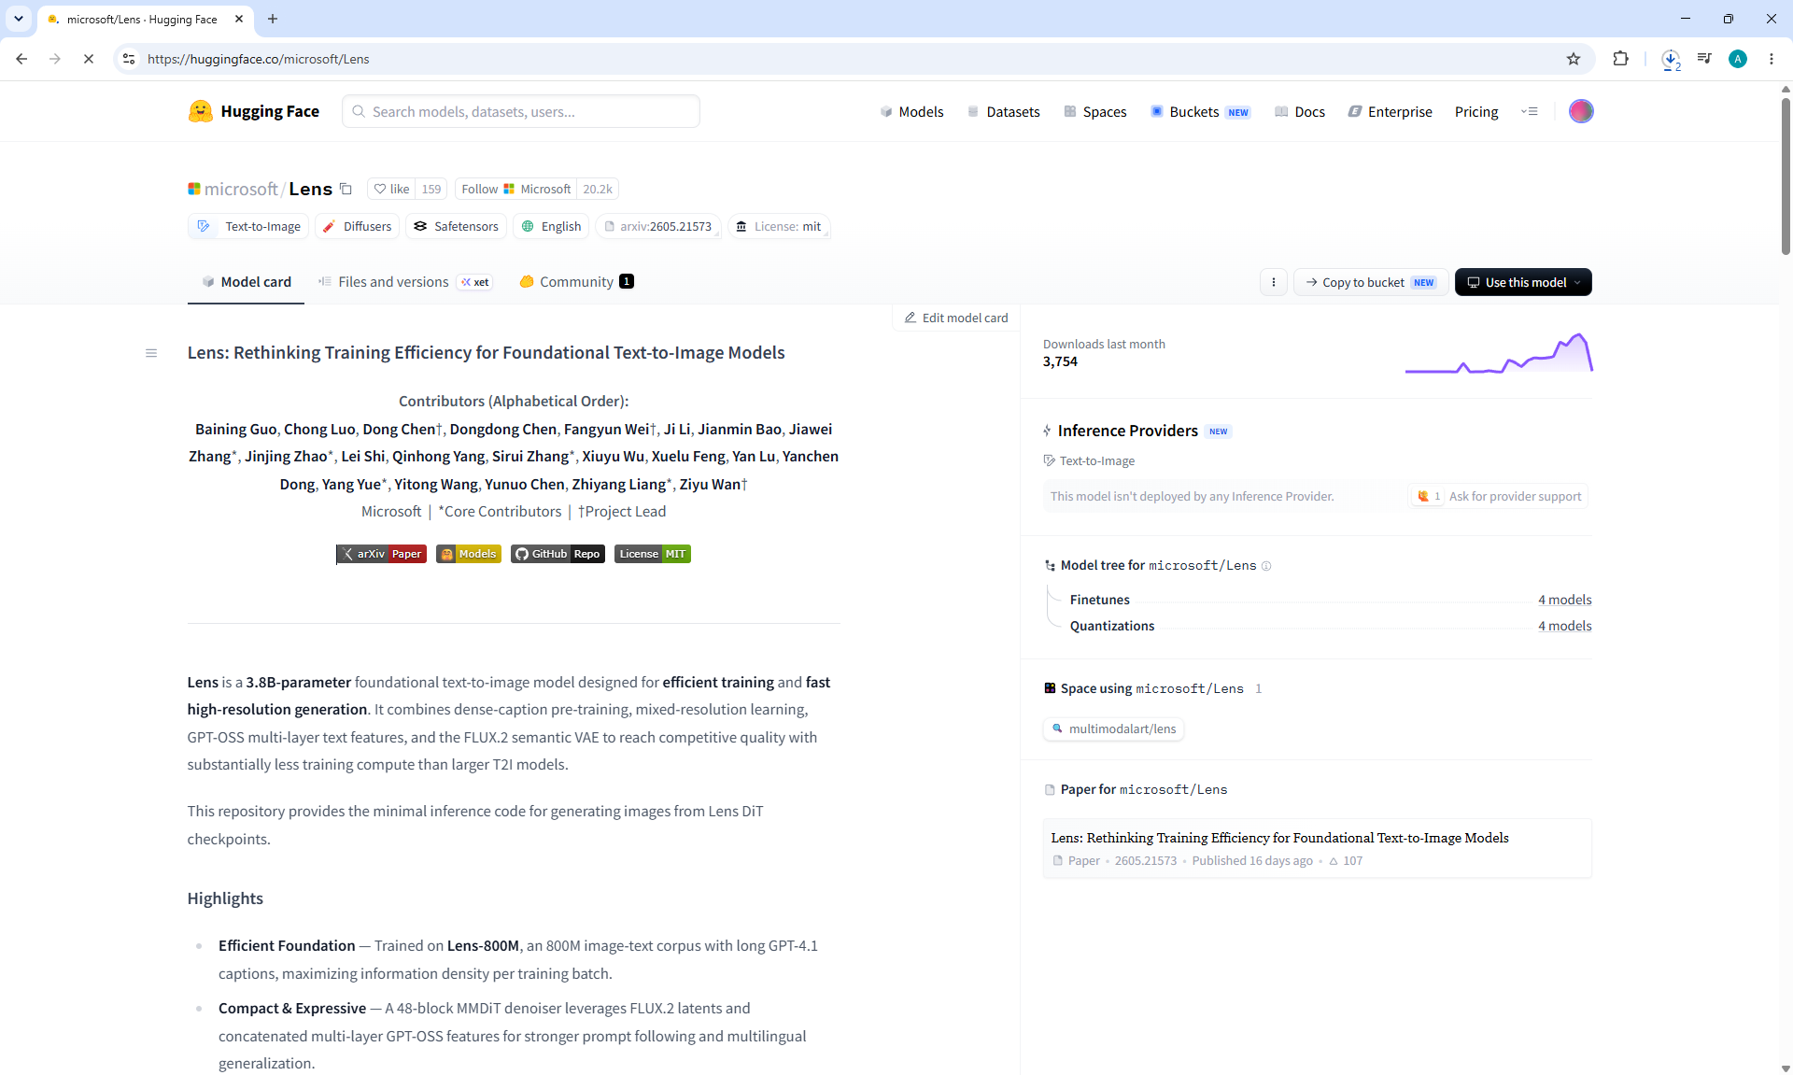Open the multimodalart/lens space
Viewport: 1793px width, 1075px height.
1113,728
